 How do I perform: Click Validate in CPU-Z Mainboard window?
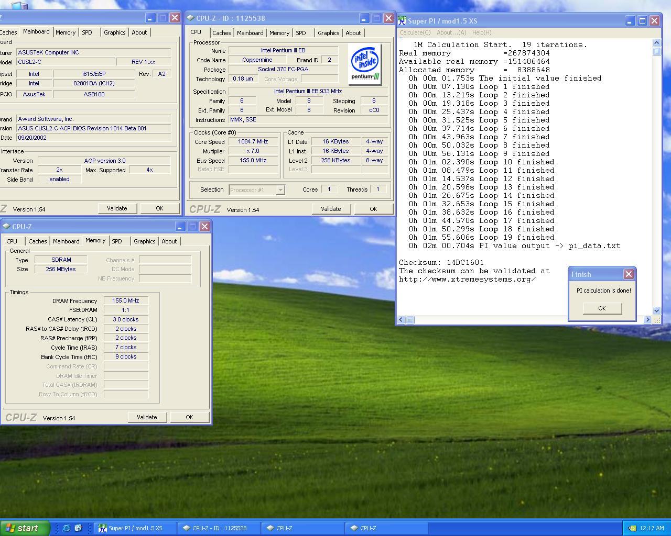(x=117, y=208)
